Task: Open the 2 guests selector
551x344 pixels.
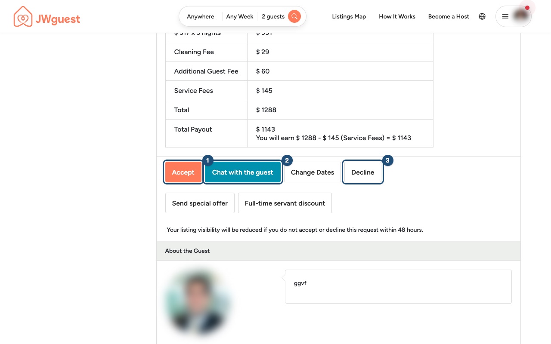Action: pyautogui.click(x=273, y=16)
